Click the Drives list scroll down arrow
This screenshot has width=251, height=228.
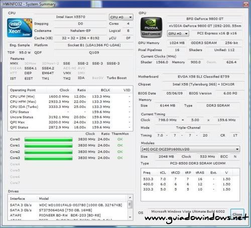(x=130, y=217)
